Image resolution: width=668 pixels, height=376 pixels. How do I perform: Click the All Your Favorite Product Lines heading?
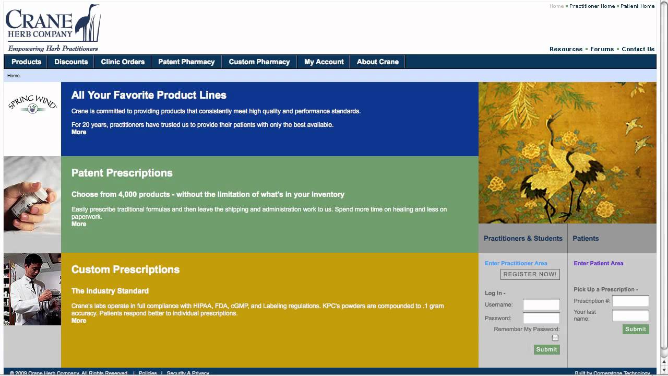149,95
